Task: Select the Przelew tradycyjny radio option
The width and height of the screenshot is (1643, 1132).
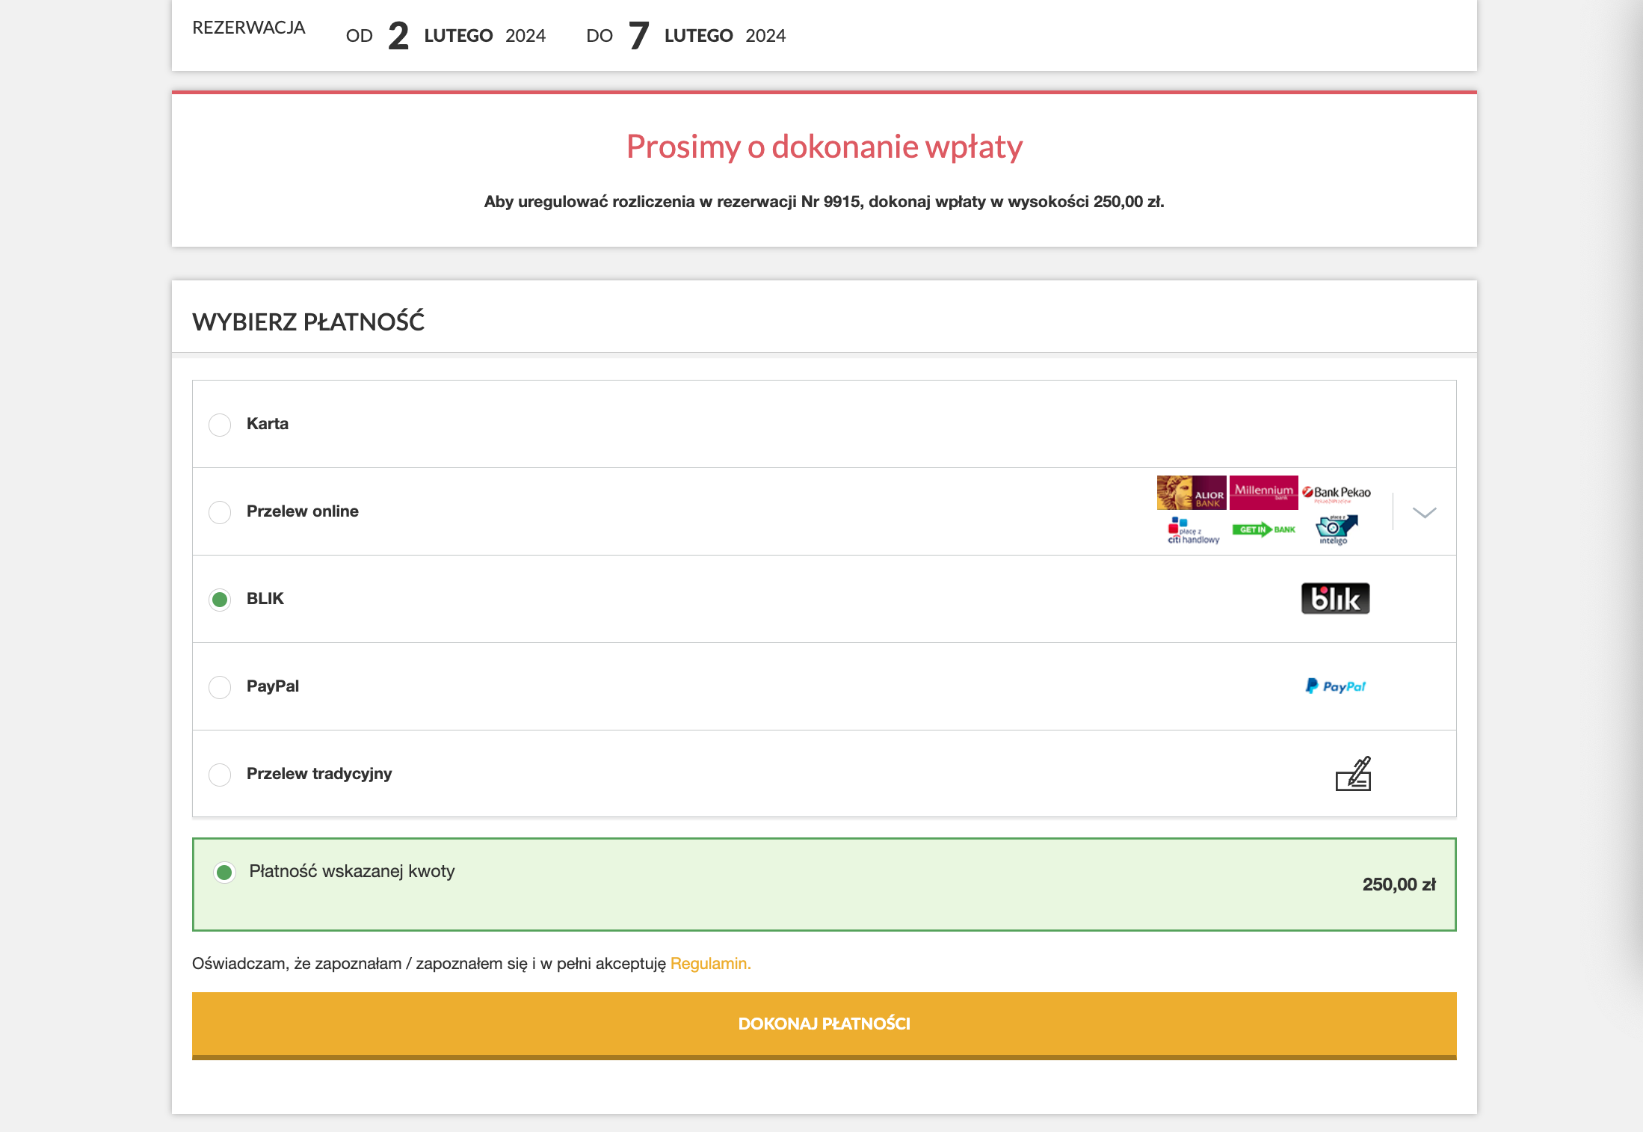Action: click(220, 775)
